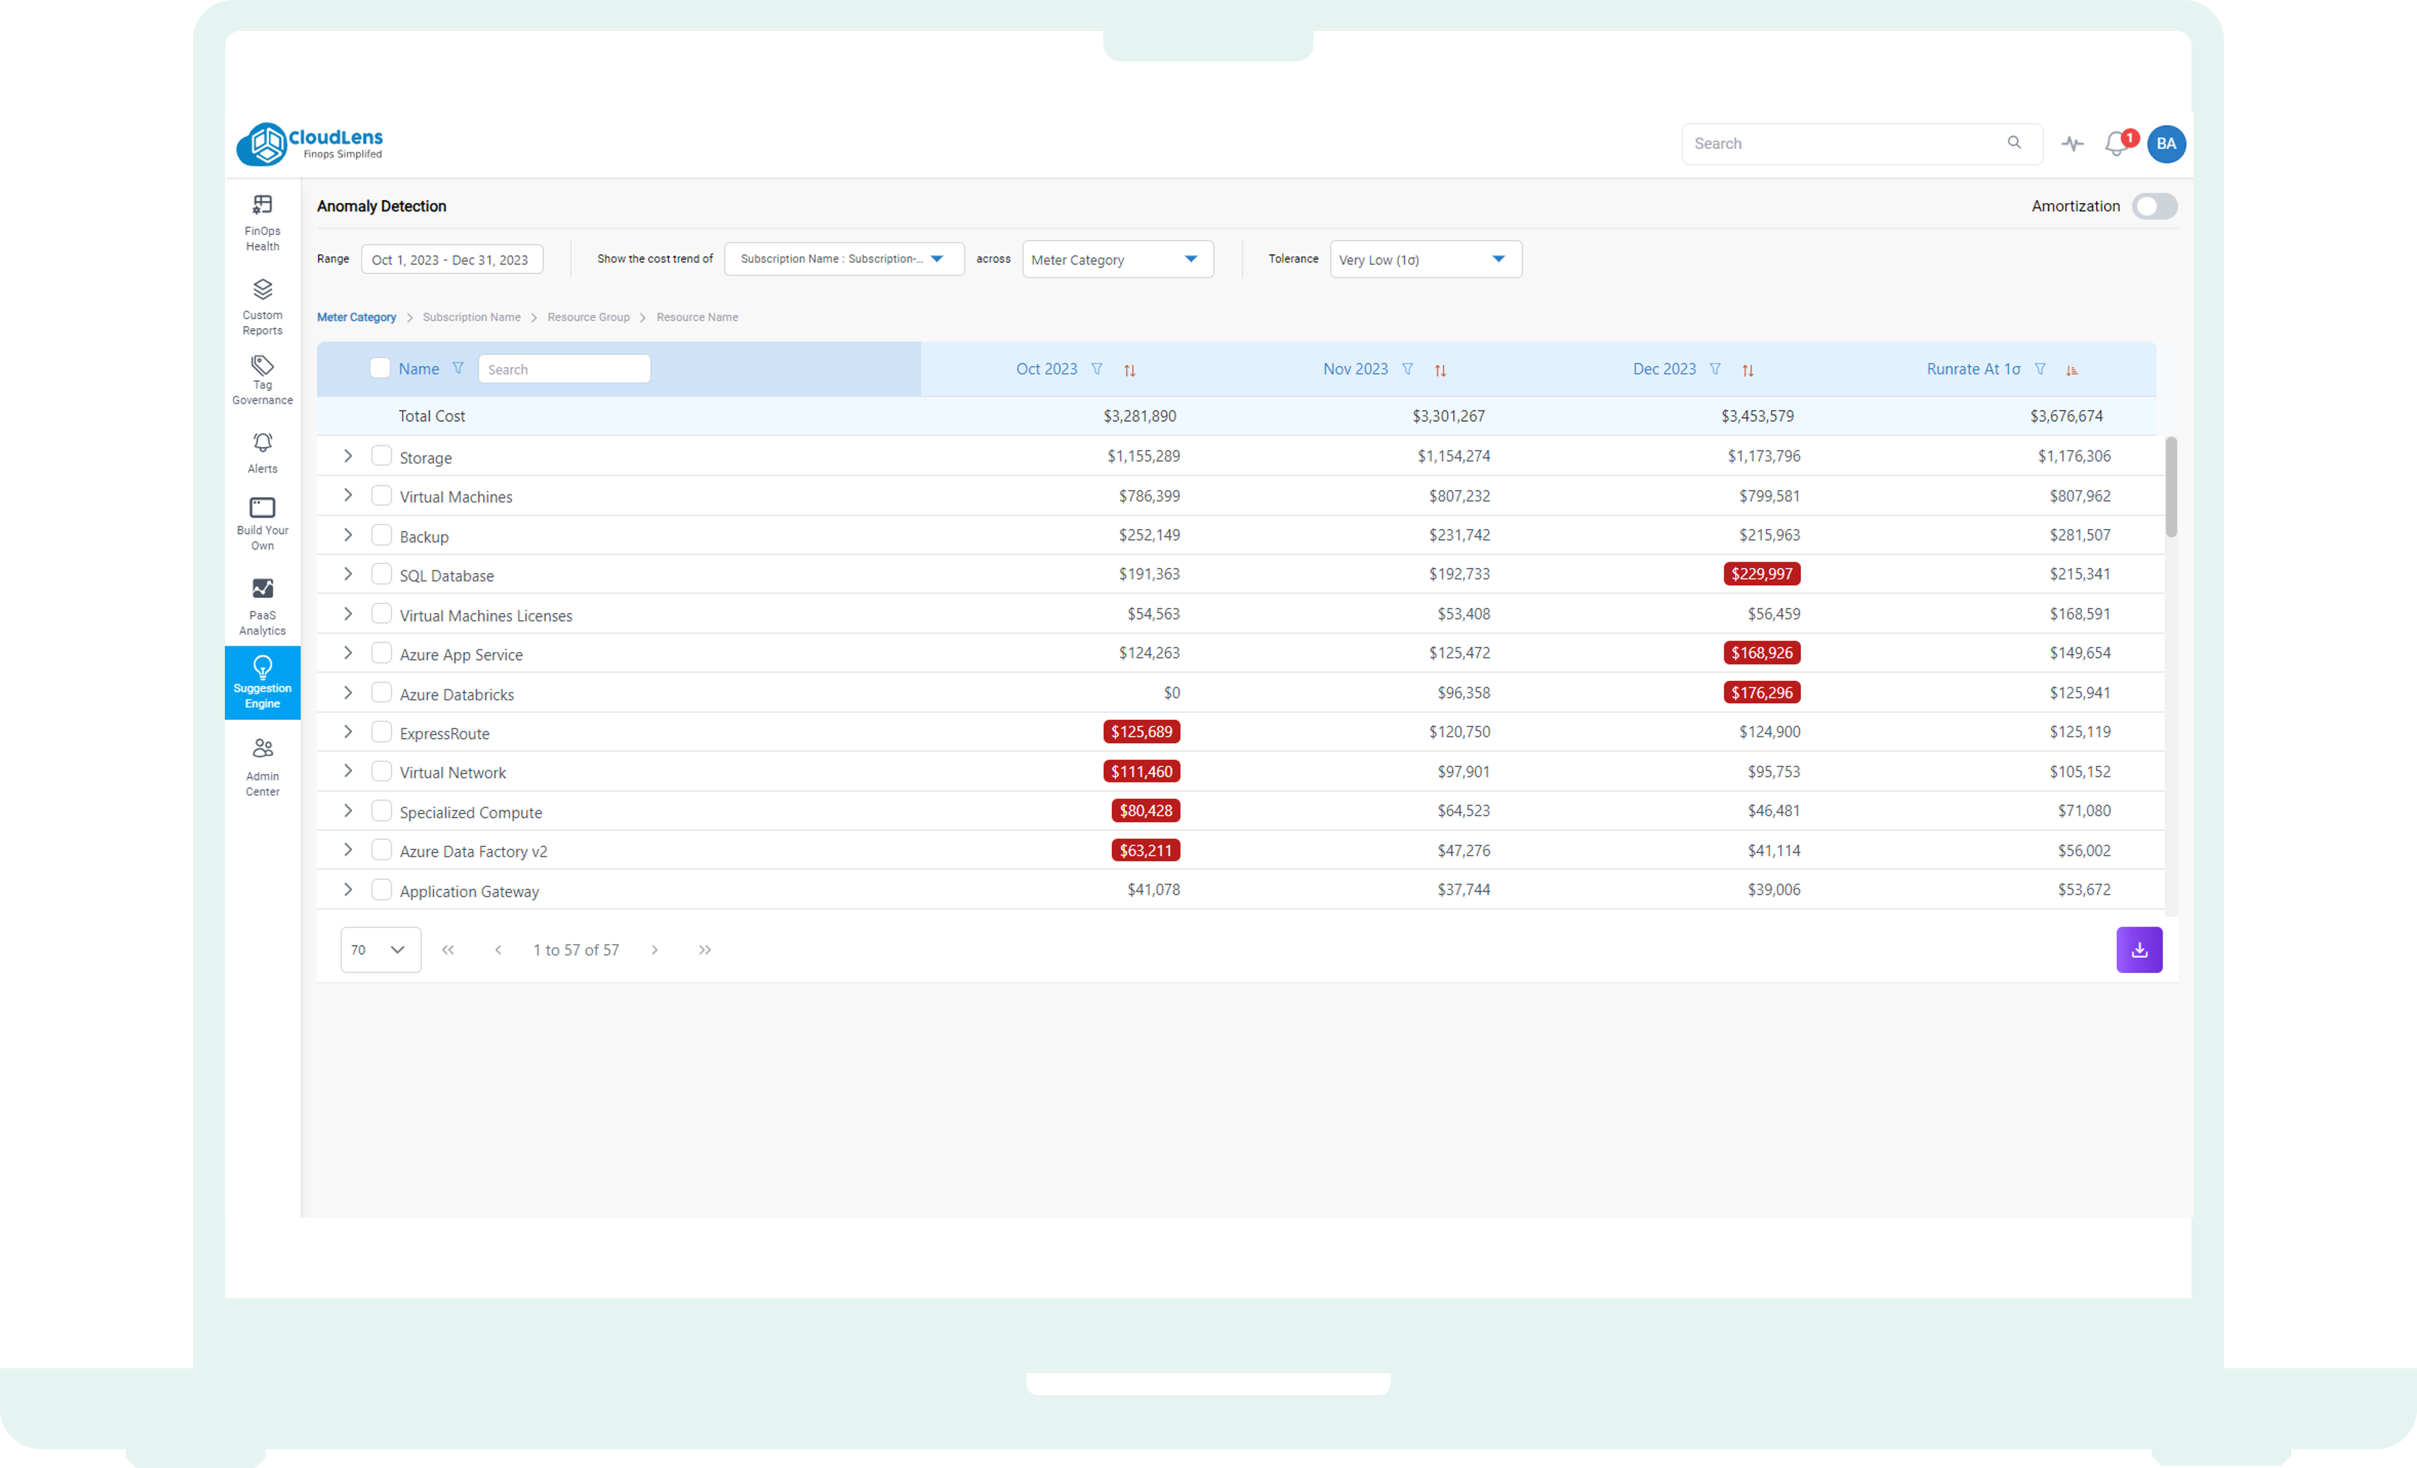Click the activity monitor icon near search bar
Viewport: 2417px width, 1468px height.
tap(2073, 143)
